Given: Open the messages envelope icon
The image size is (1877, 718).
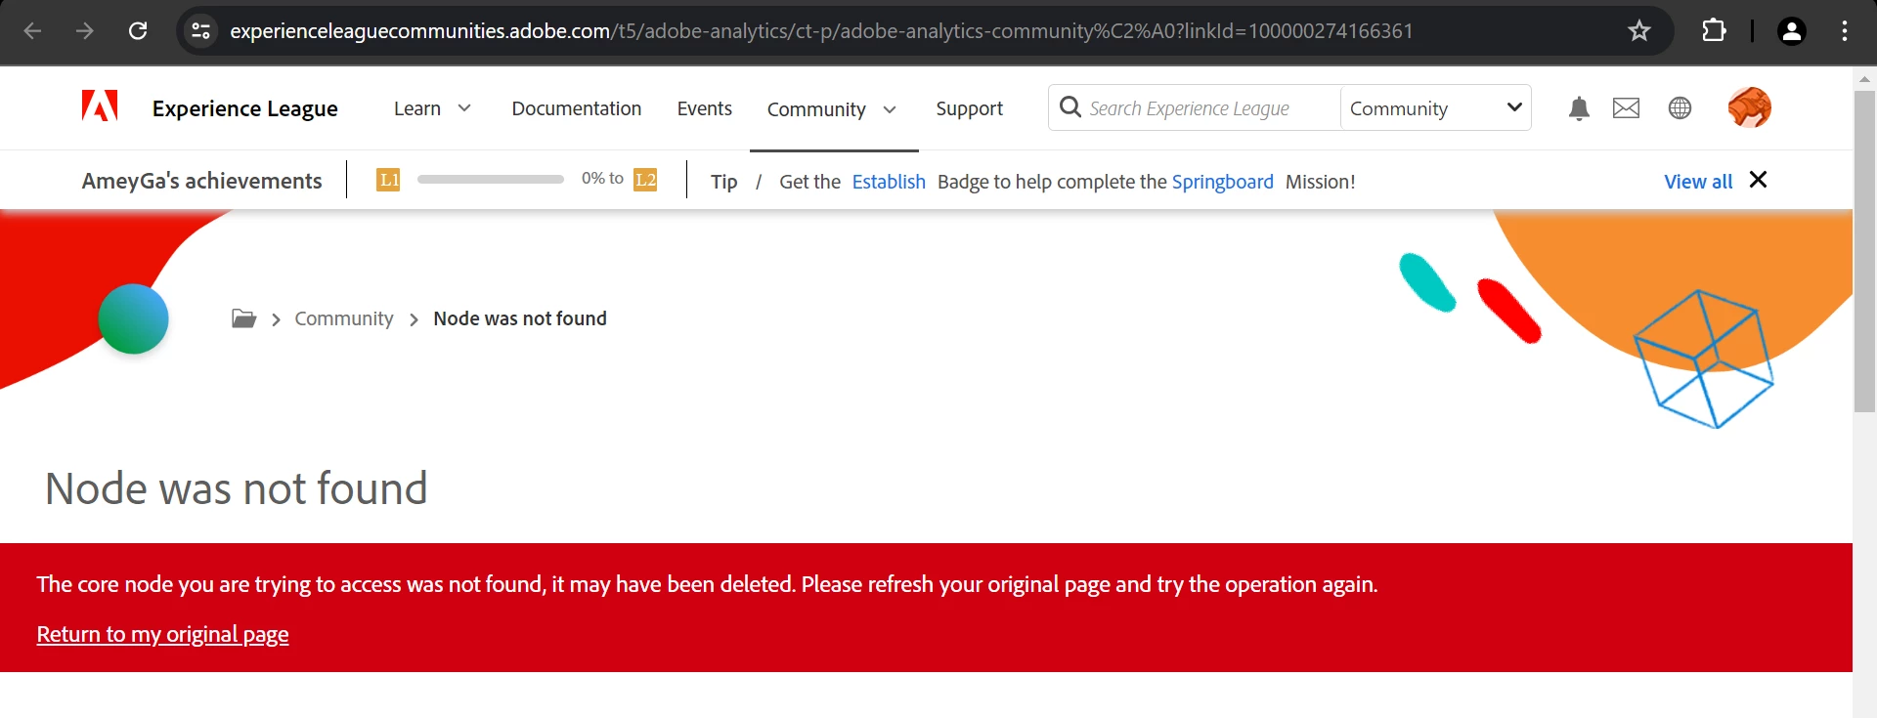Looking at the screenshot, I should click(1626, 108).
